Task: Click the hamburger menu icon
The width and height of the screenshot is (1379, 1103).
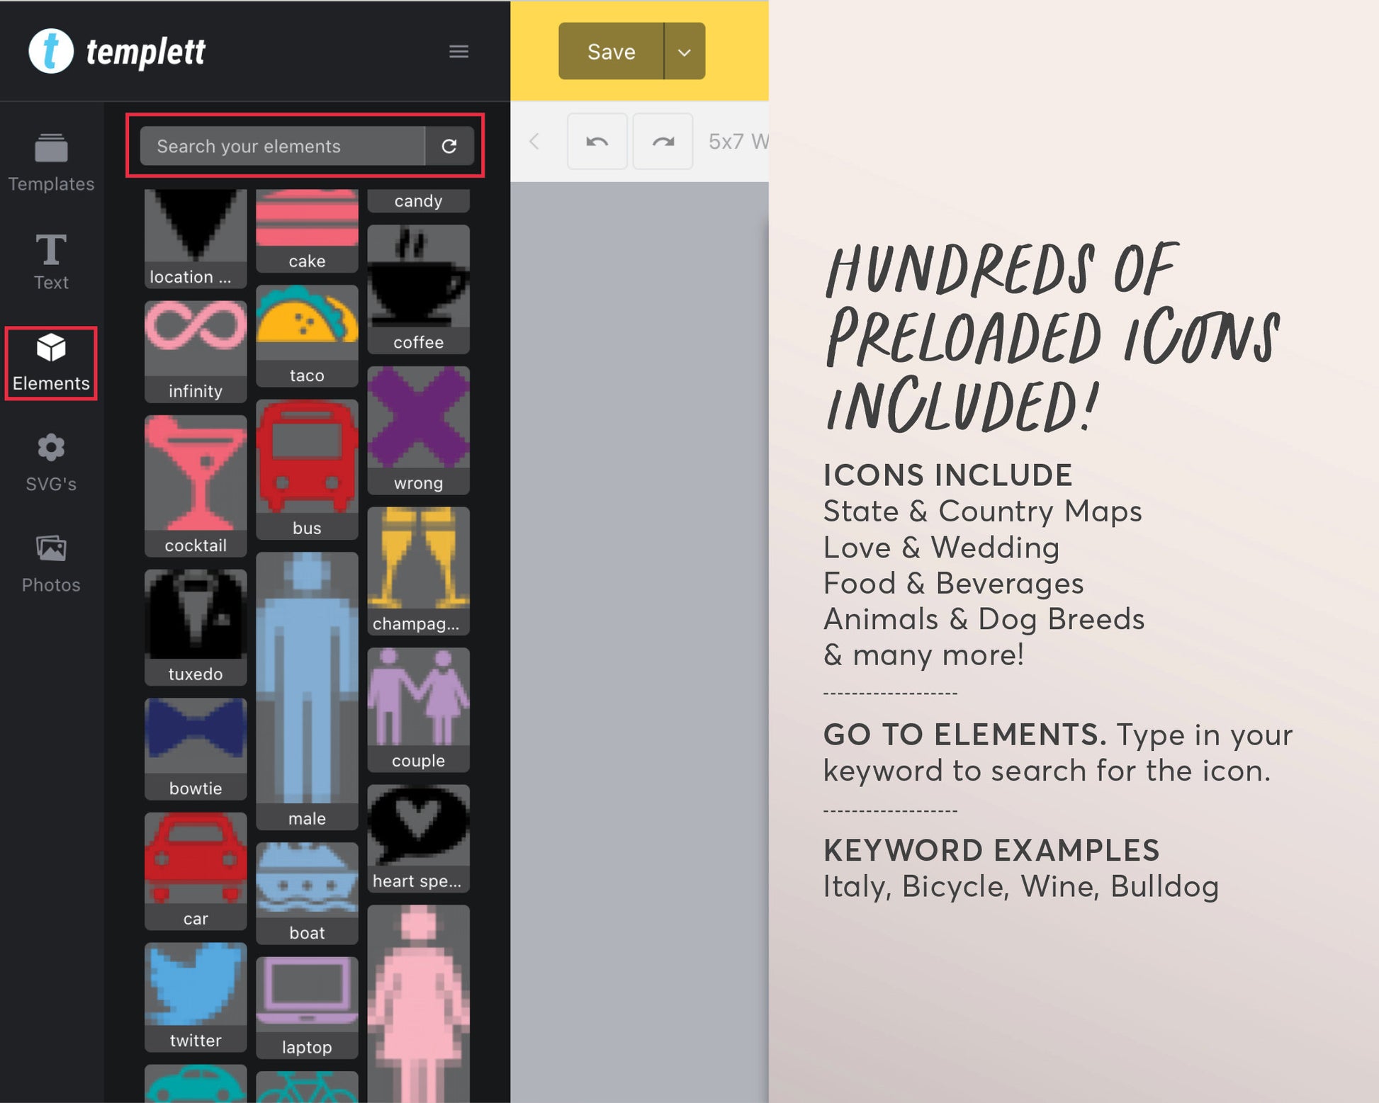Action: (458, 52)
